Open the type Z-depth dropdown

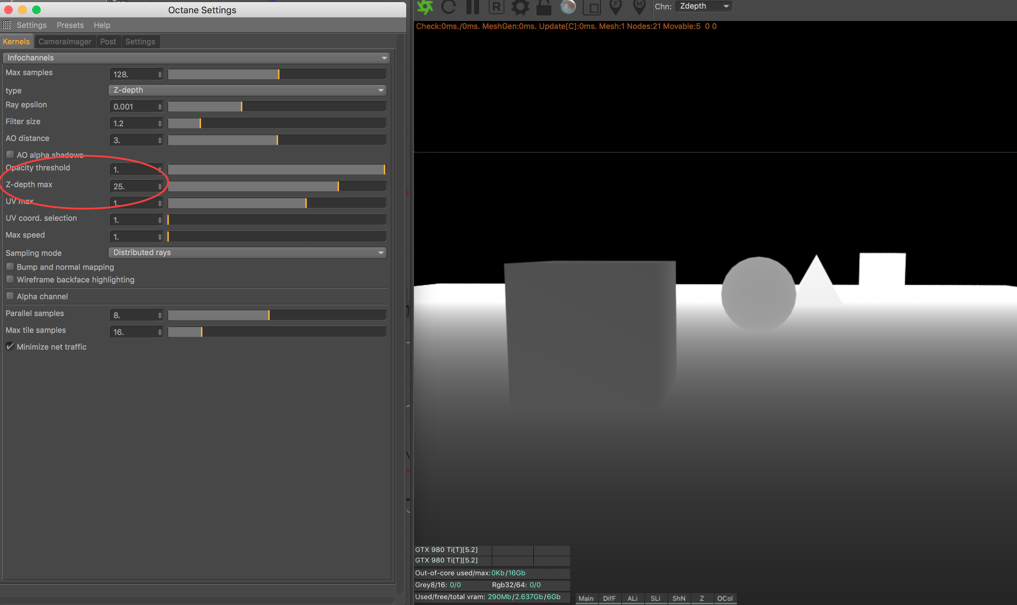click(x=247, y=90)
